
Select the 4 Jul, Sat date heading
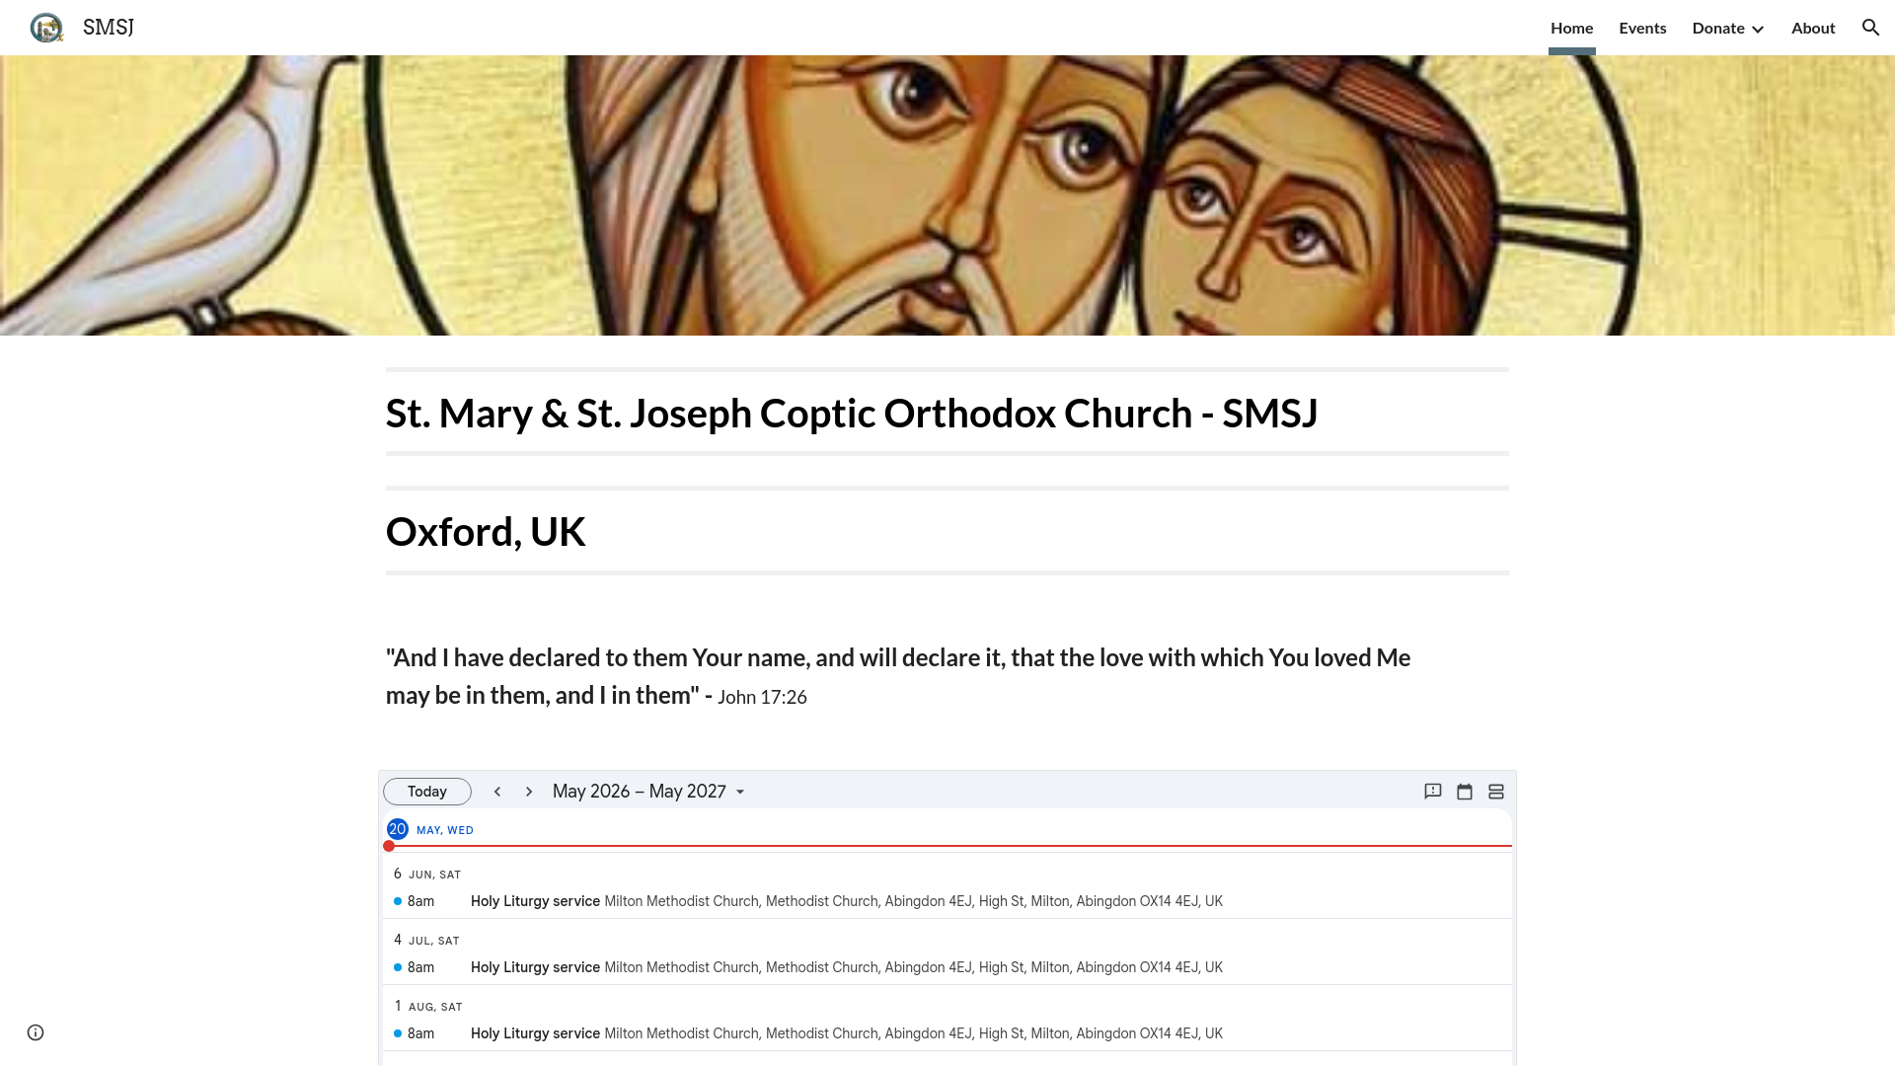click(x=426, y=940)
